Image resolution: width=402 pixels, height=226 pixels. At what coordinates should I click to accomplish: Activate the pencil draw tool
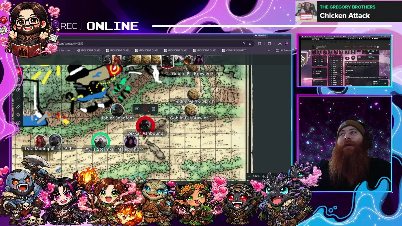tap(19, 90)
